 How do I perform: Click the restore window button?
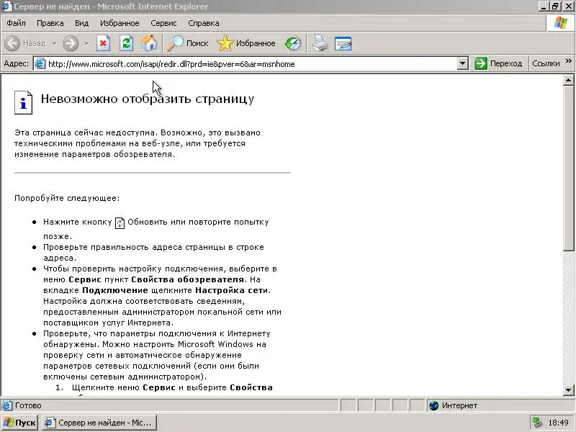click(555, 6)
